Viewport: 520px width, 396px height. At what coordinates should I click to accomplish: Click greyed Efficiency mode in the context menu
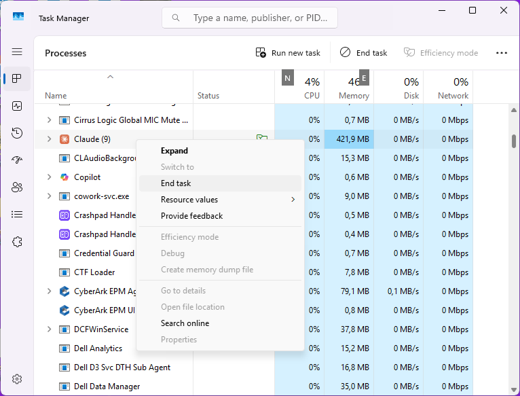point(220,237)
